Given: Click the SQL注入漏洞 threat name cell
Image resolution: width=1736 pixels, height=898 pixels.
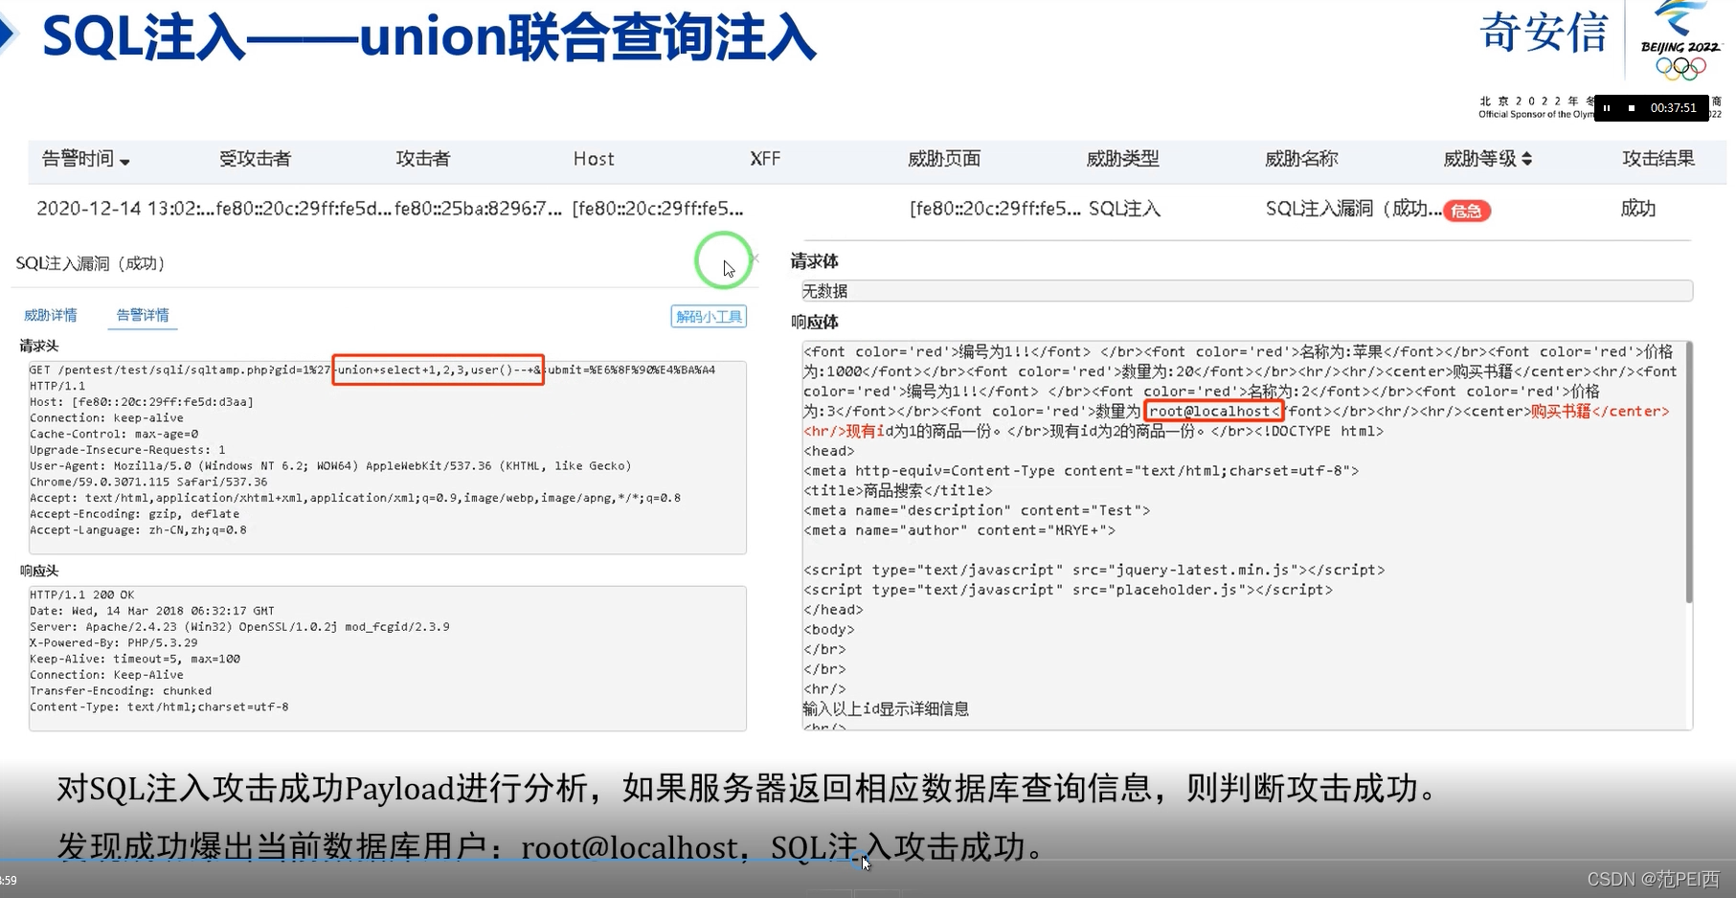Looking at the screenshot, I should click(1353, 209).
